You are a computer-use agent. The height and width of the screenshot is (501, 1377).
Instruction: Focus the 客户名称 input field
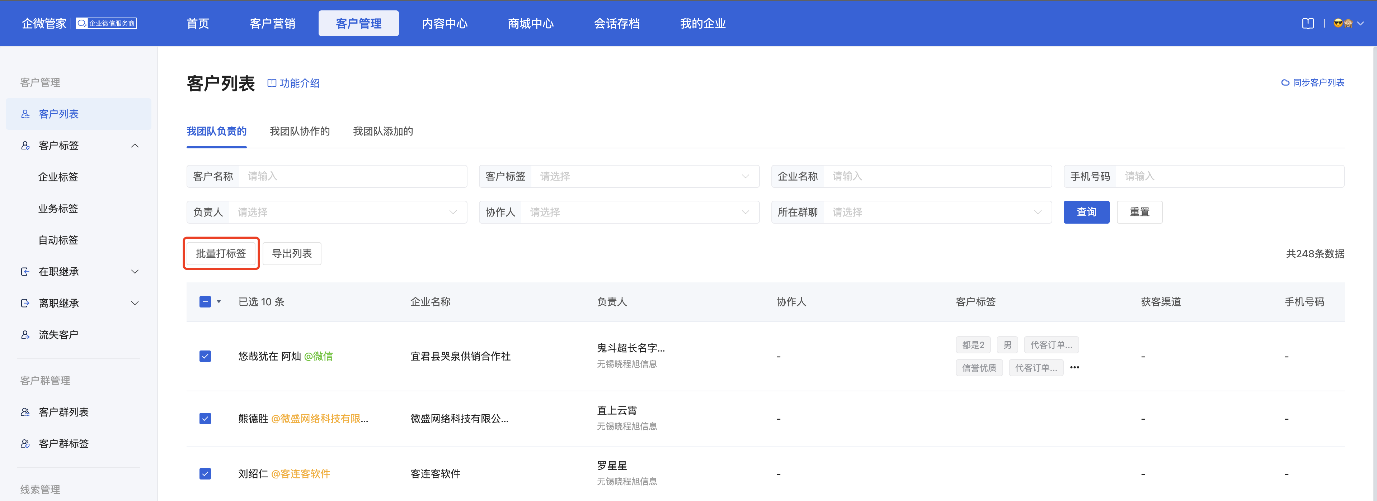326,176
